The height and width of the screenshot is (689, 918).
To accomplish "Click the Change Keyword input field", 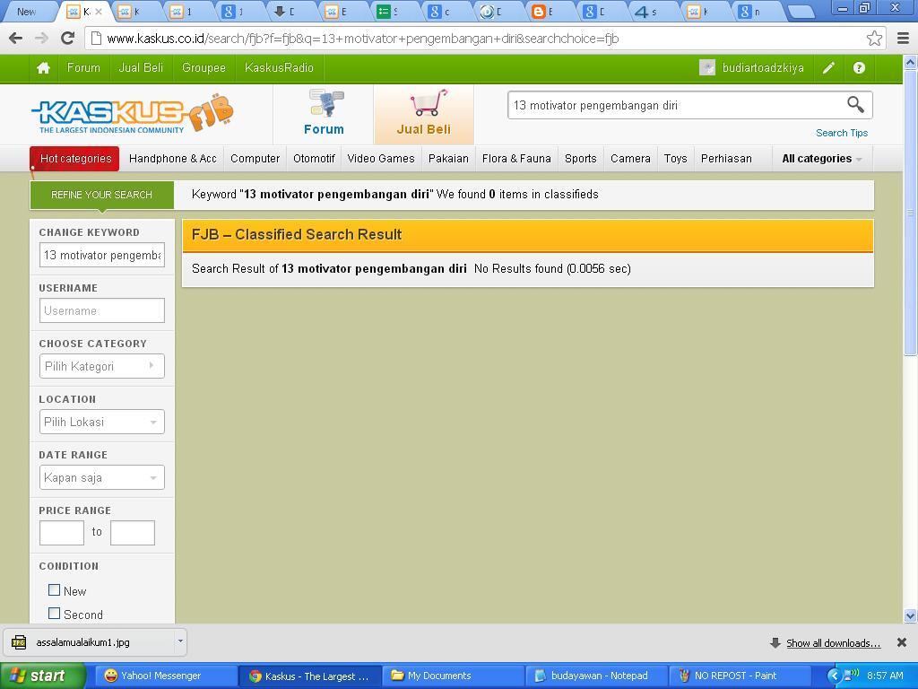I will point(102,255).
